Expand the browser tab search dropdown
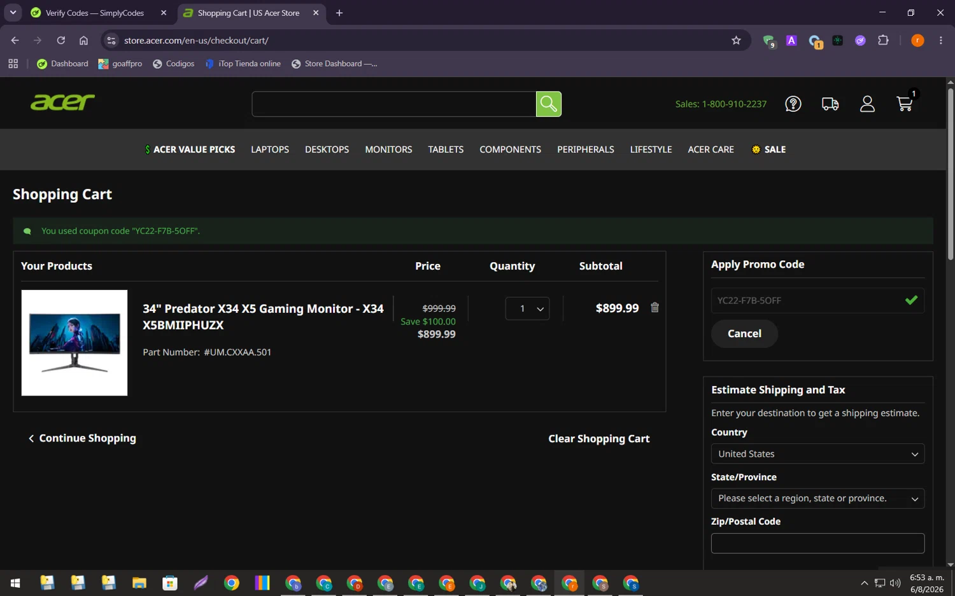 pyautogui.click(x=13, y=13)
